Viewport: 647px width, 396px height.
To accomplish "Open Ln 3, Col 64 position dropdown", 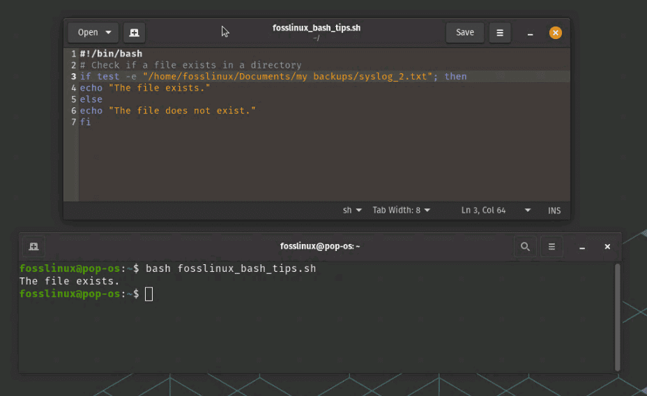I will point(496,211).
